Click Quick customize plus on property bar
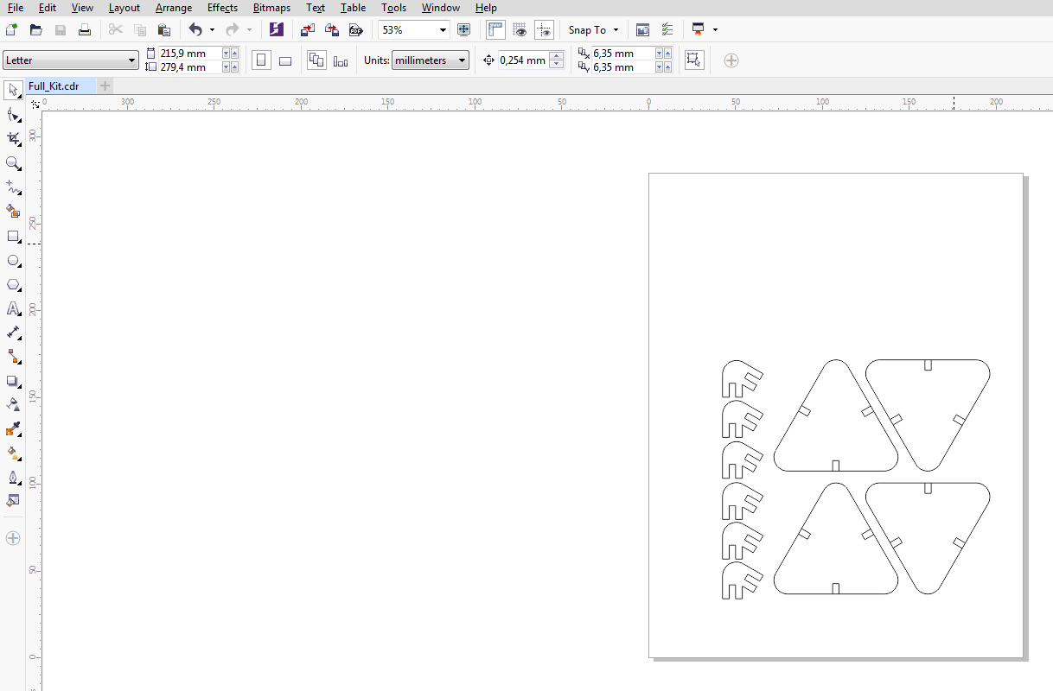This screenshot has width=1053, height=691. 731,60
